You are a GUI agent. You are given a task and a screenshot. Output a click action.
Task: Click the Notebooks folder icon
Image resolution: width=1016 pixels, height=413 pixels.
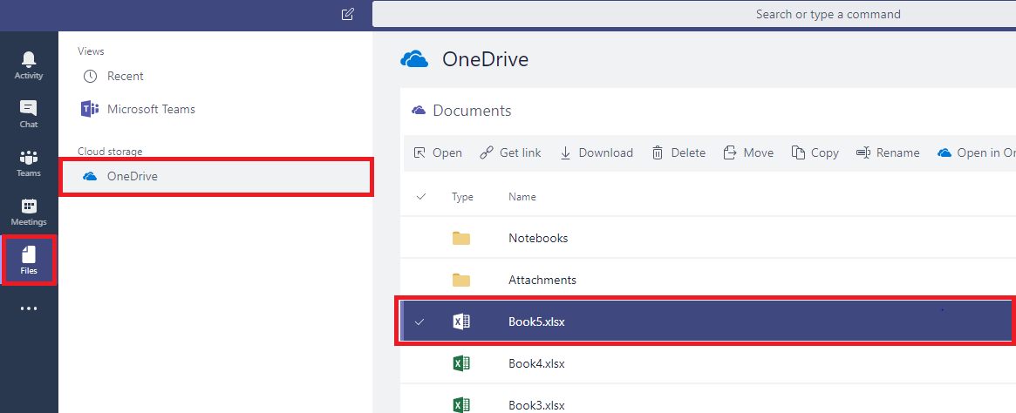coord(461,238)
